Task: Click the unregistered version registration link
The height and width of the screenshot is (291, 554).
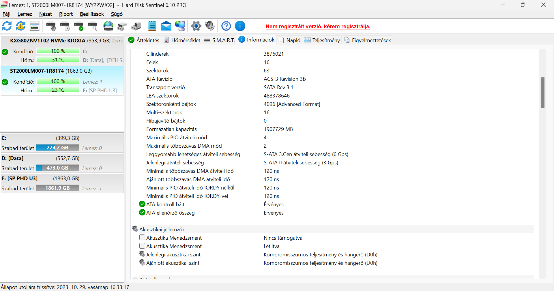Action: click(x=318, y=27)
